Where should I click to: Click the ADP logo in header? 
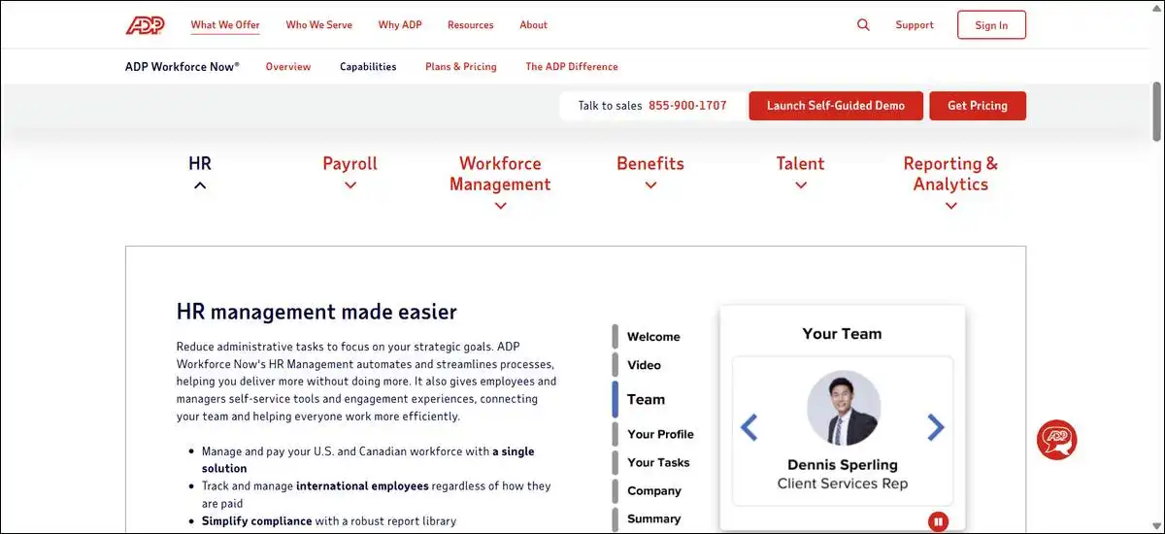coord(146,25)
